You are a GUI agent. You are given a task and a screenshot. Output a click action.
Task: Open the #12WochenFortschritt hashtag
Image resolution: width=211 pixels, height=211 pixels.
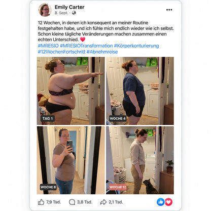click(61, 52)
